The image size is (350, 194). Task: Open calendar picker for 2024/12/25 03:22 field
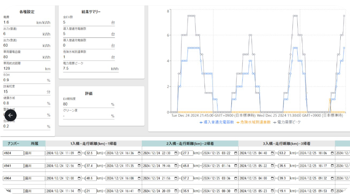[236, 153]
